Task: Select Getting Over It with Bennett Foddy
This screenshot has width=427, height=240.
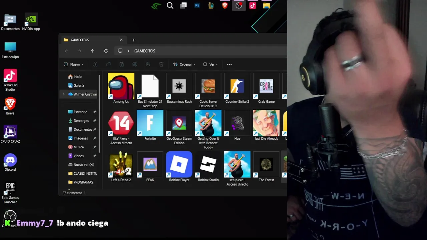Action: (208, 129)
